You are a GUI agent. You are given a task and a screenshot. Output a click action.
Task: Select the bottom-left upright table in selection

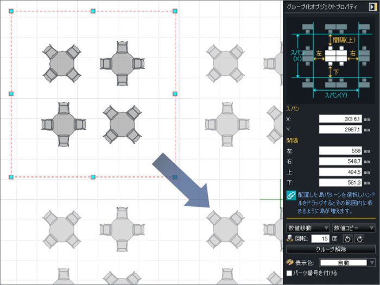[x=64, y=124]
